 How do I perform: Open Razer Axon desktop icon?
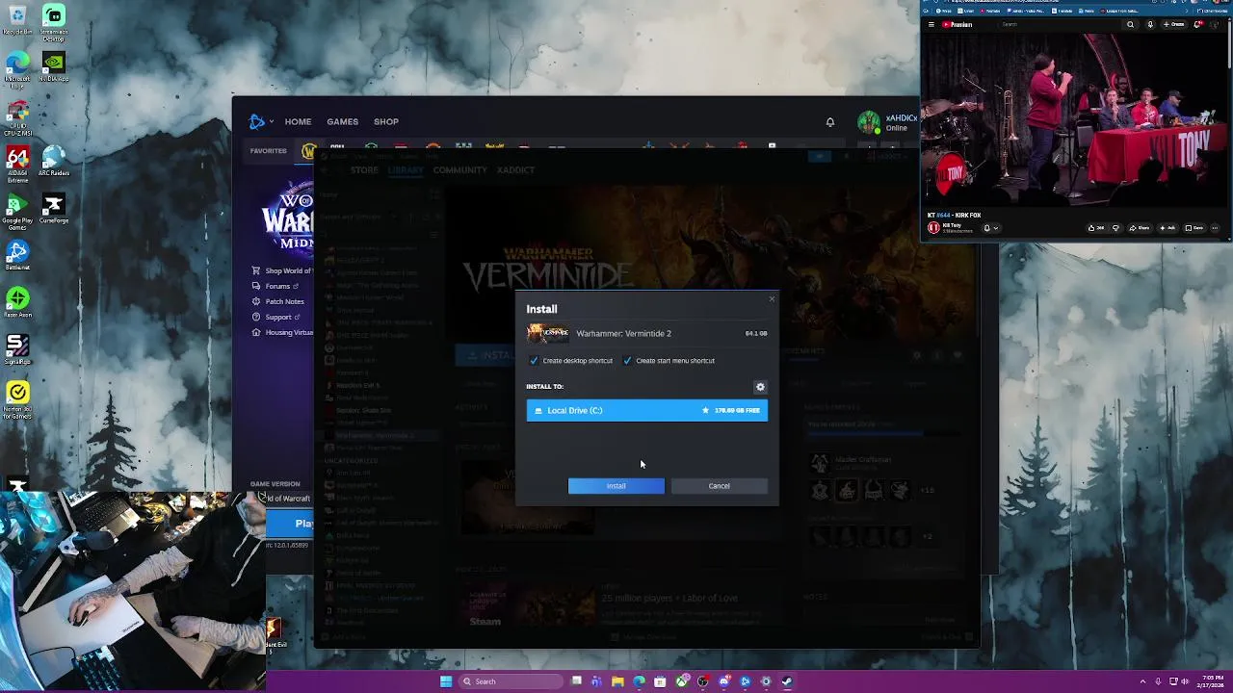[x=17, y=302]
